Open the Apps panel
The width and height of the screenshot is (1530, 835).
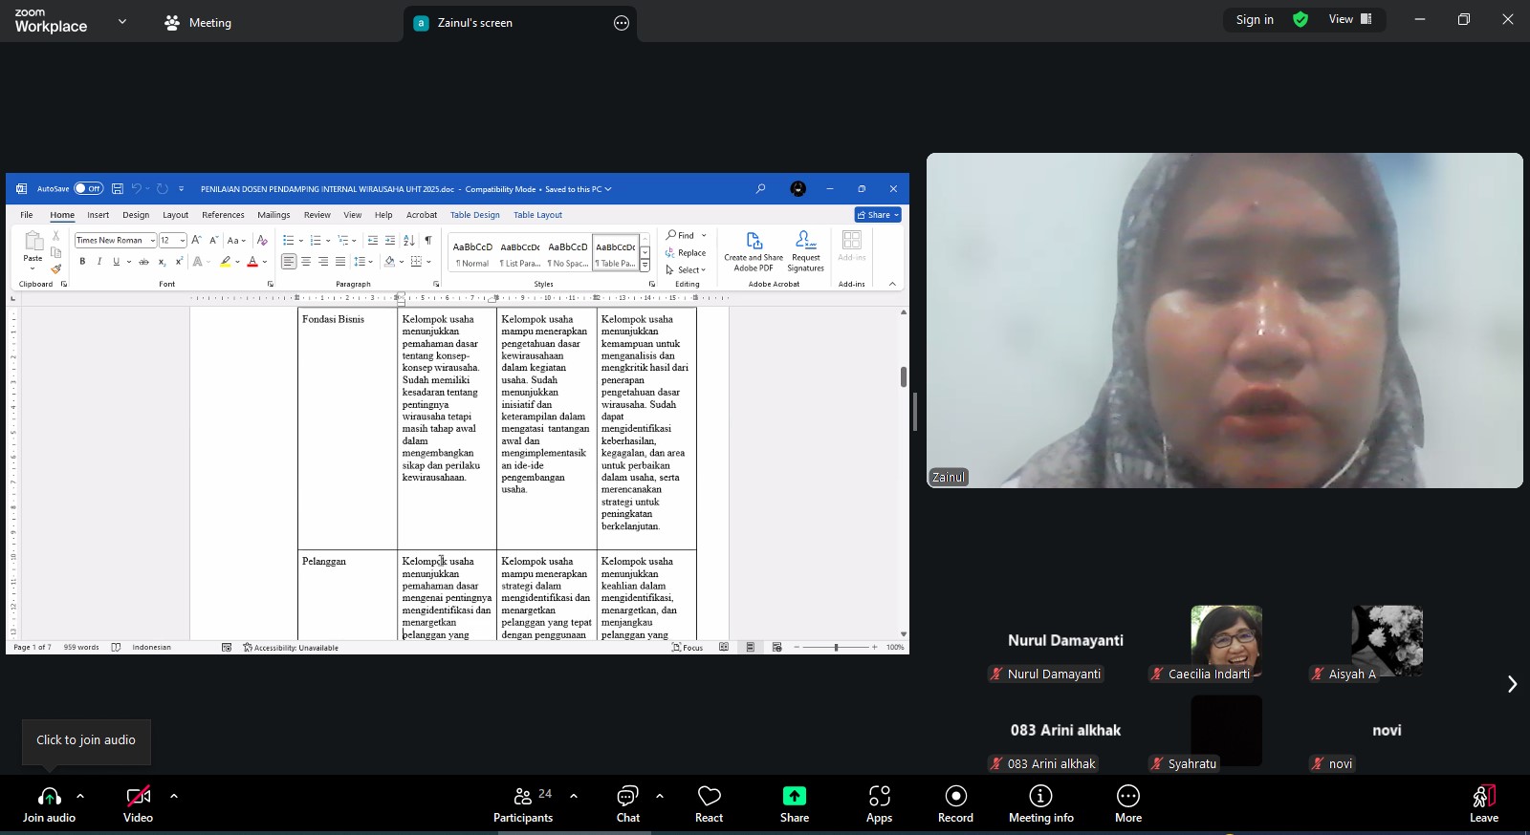pyautogui.click(x=879, y=803)
